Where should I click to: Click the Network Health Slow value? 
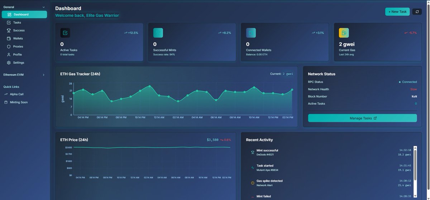[x=414, y=89]
